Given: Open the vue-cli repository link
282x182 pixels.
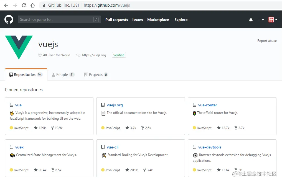Looking at the screenshot, I should [x=113, y=147].
